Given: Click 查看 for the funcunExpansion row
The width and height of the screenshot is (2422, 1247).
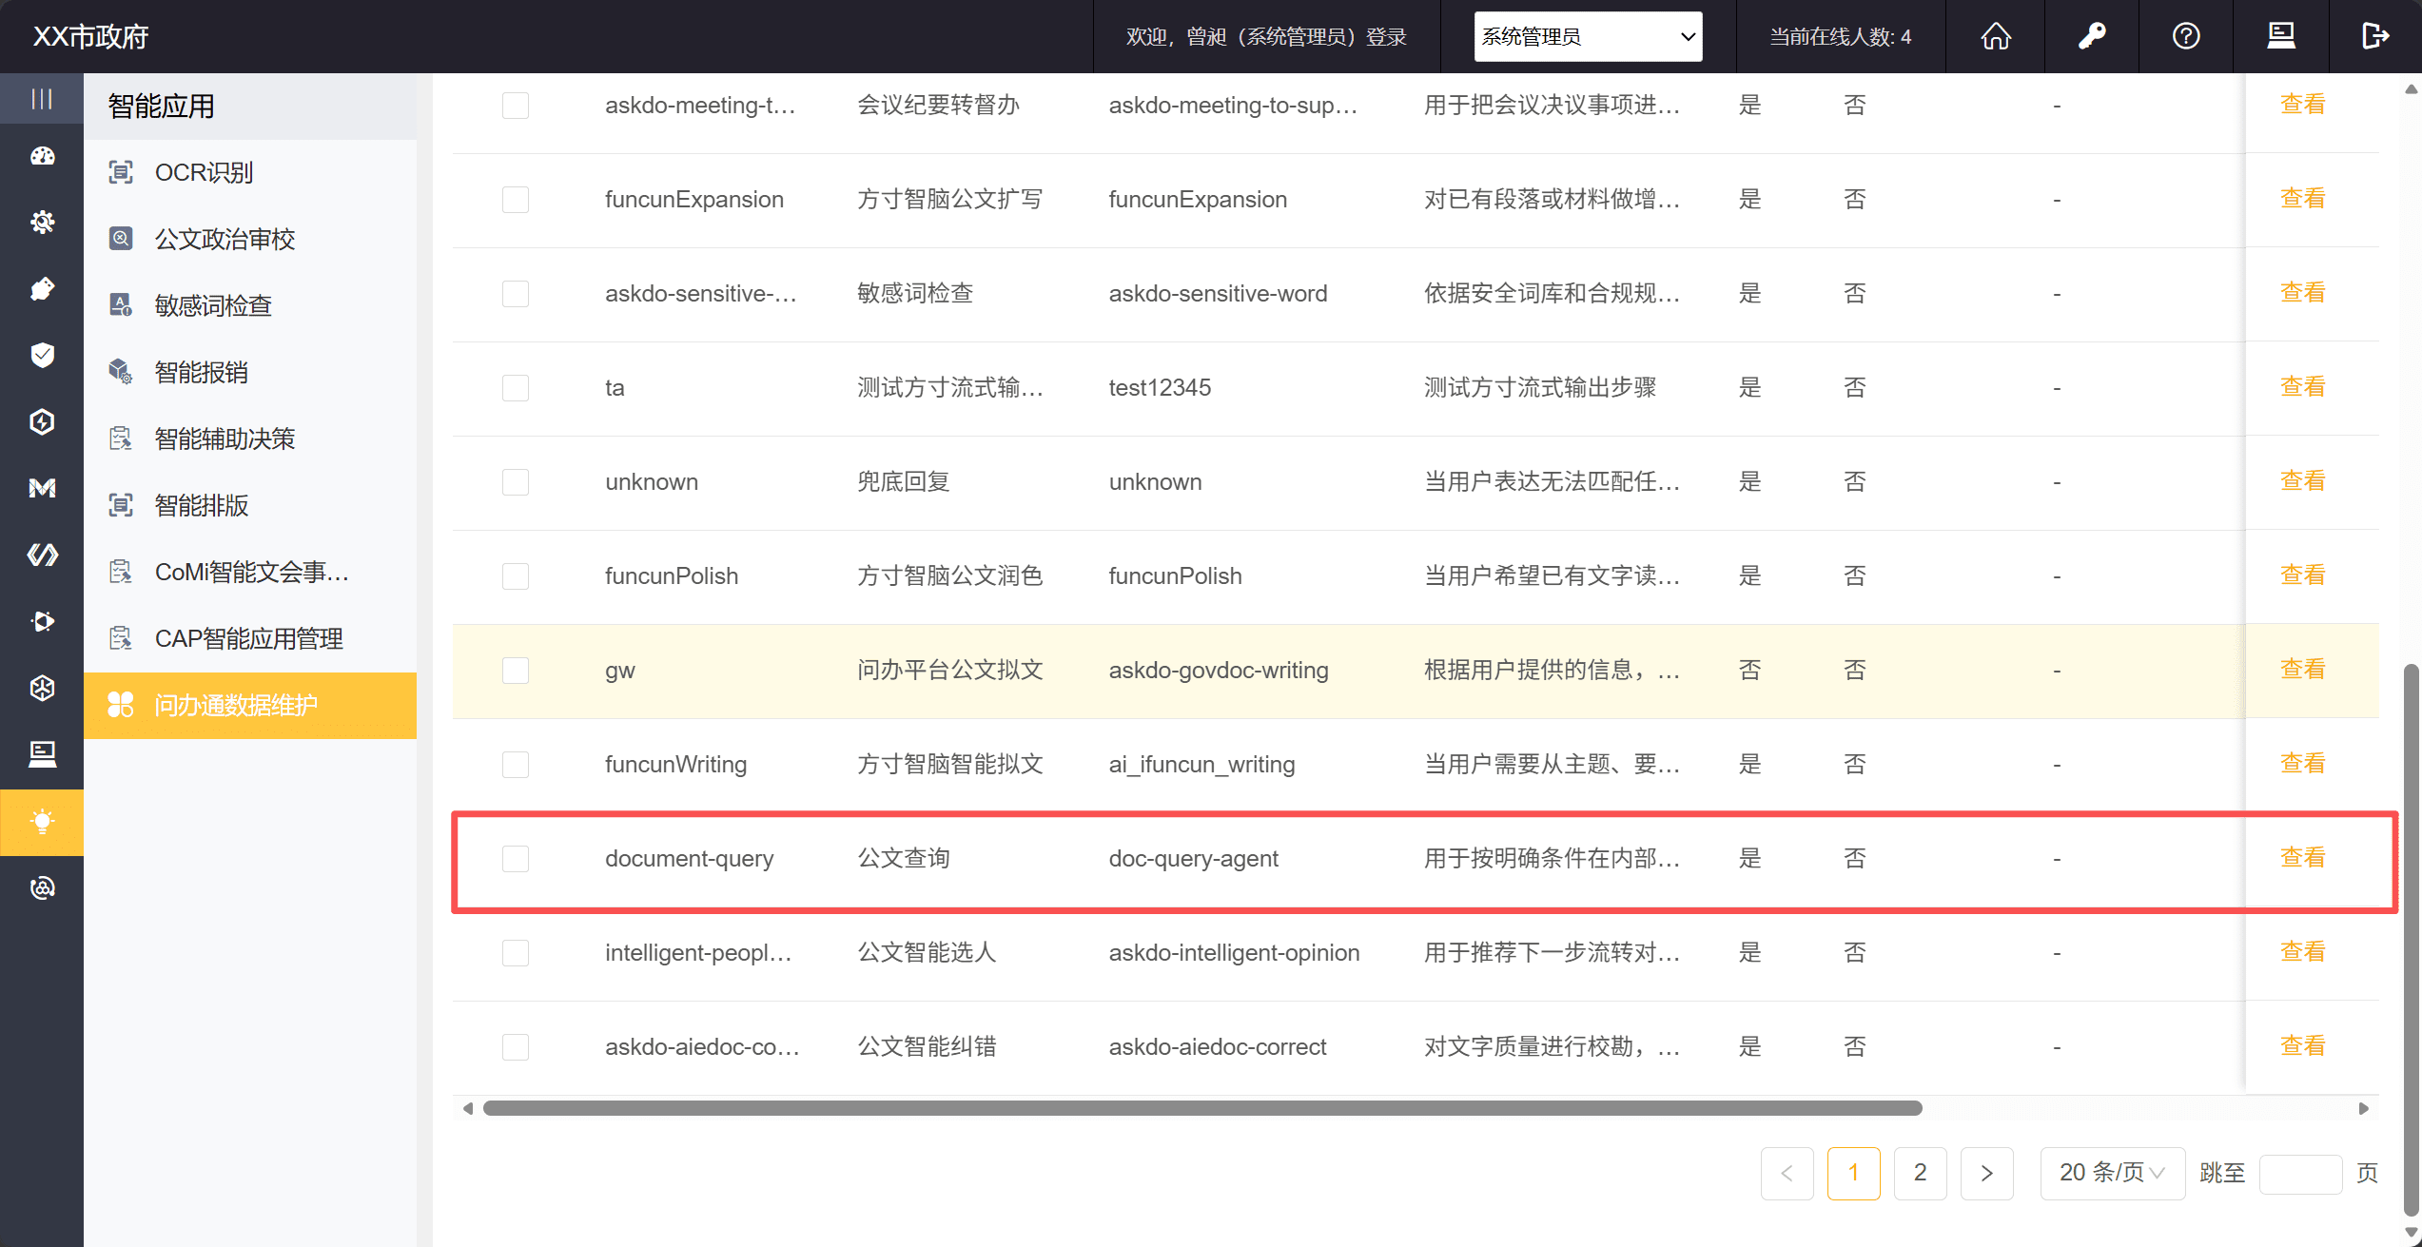Looking at the screenshot, I should pyautogui.click(x=2302, y=199).
